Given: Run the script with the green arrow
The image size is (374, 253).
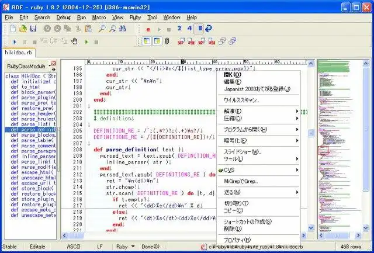Looking at the screenshot, I should (86, 42).
